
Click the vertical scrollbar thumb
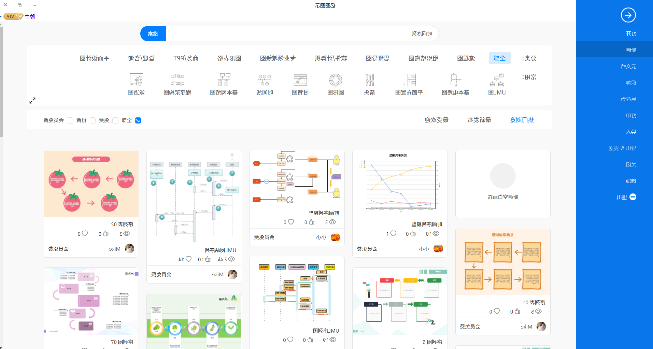[1, 82]
